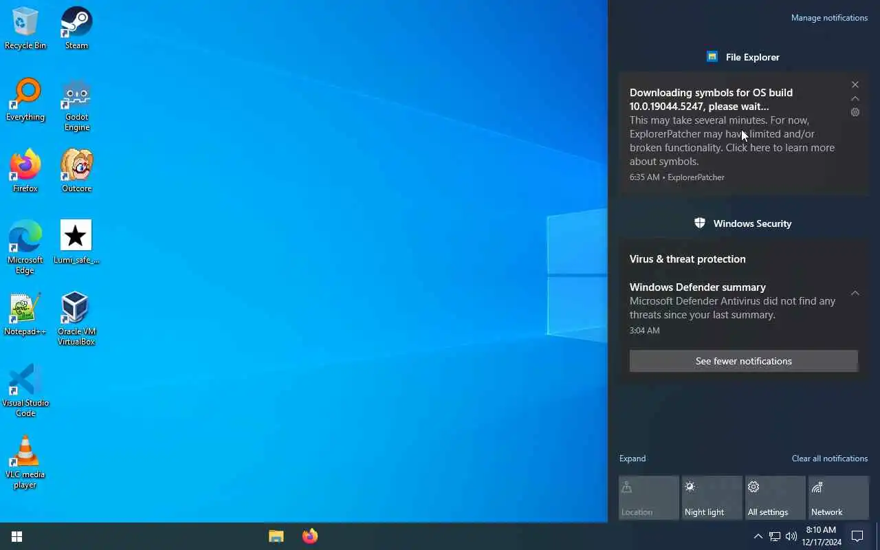The width and height of the screenshot is (880, 550).
Task: Open All settings quick action
Action: point(775,498)
